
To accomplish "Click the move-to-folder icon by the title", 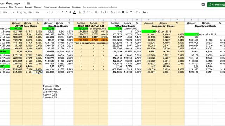I will click(28, 3).
